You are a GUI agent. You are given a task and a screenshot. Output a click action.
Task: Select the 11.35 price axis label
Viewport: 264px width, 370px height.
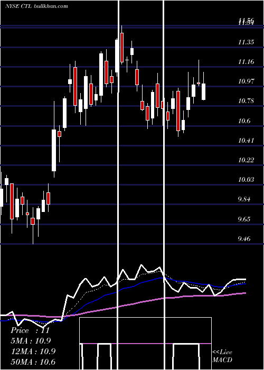click(246, 42)
